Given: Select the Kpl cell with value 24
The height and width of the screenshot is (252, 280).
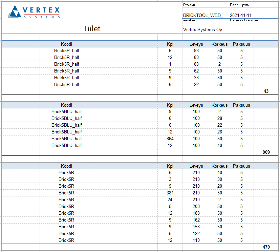Looking at the screenshot, I should 170,199.
